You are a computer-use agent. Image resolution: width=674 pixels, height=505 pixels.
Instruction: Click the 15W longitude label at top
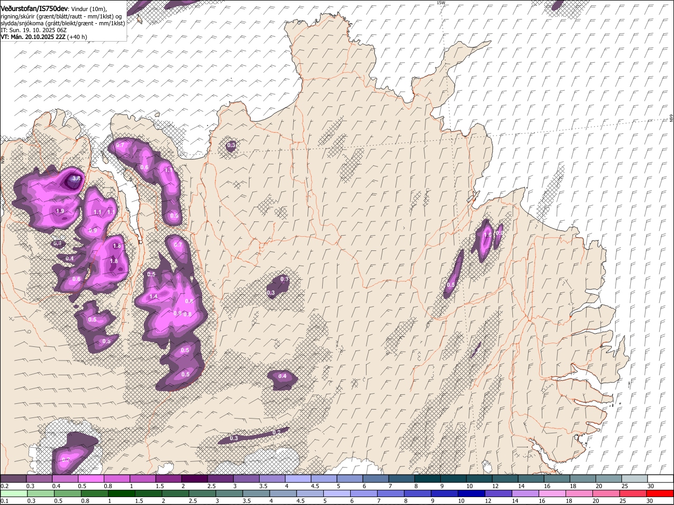(x=441, y=3)
